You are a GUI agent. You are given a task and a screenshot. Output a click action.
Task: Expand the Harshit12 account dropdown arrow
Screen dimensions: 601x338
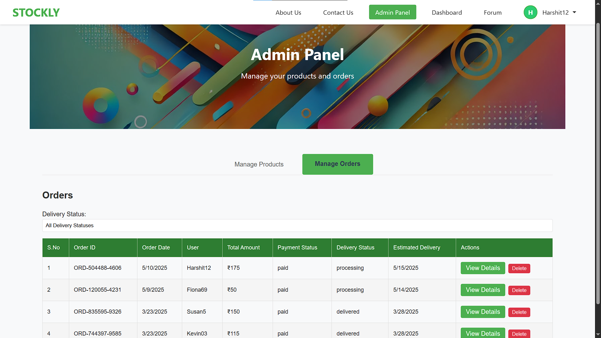point(574,13)
